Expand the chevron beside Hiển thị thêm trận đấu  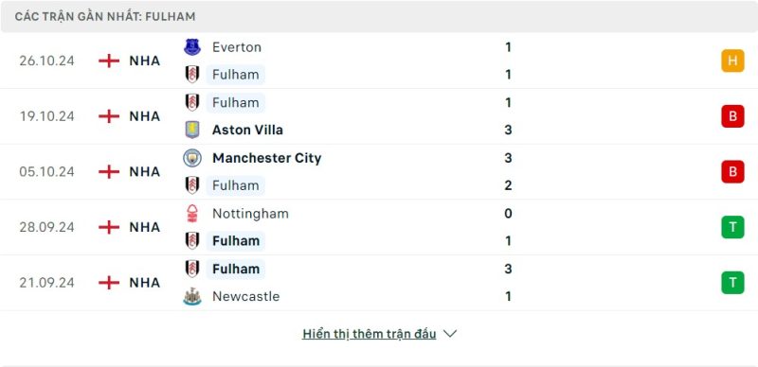tap(450, 334)
